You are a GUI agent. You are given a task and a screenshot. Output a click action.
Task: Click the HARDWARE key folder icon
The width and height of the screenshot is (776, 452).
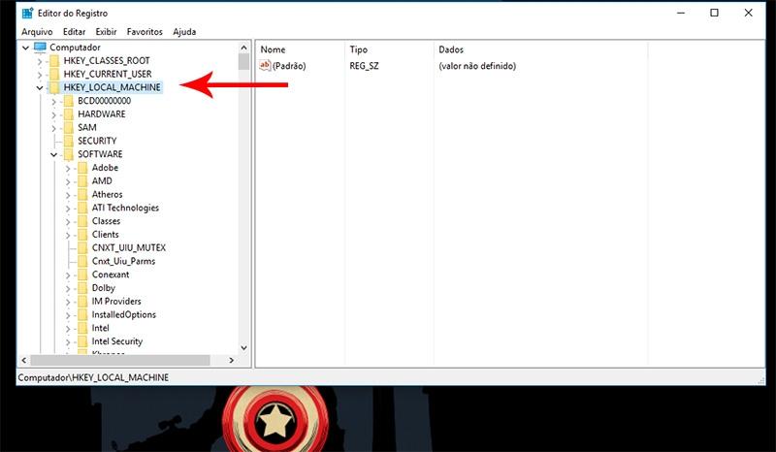click(x=68, y=114)
